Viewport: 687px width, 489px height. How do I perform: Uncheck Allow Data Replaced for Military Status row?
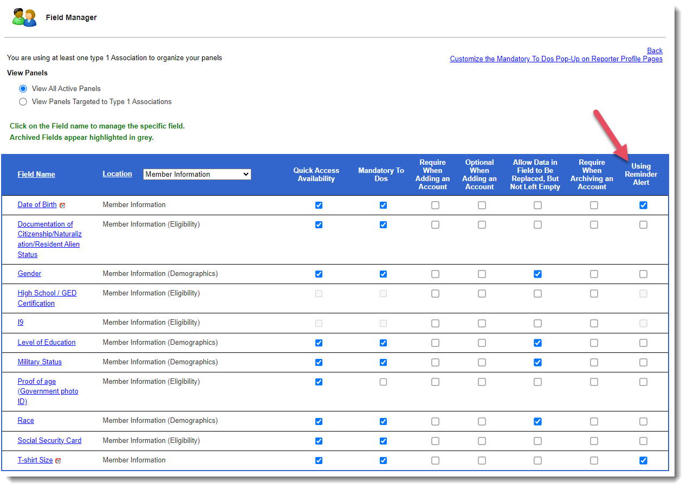[x=537, y=363]
